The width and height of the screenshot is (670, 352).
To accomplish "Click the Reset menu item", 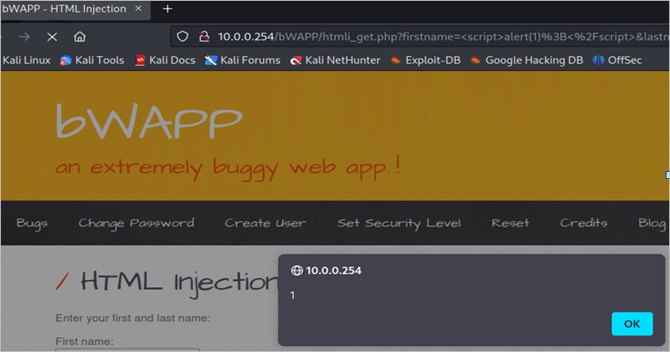I will [510, 223].
